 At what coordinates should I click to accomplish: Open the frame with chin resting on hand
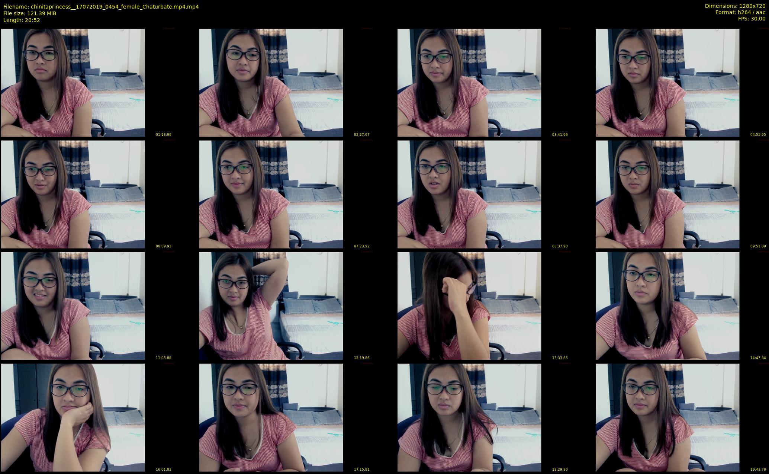[x=73, y=417]
